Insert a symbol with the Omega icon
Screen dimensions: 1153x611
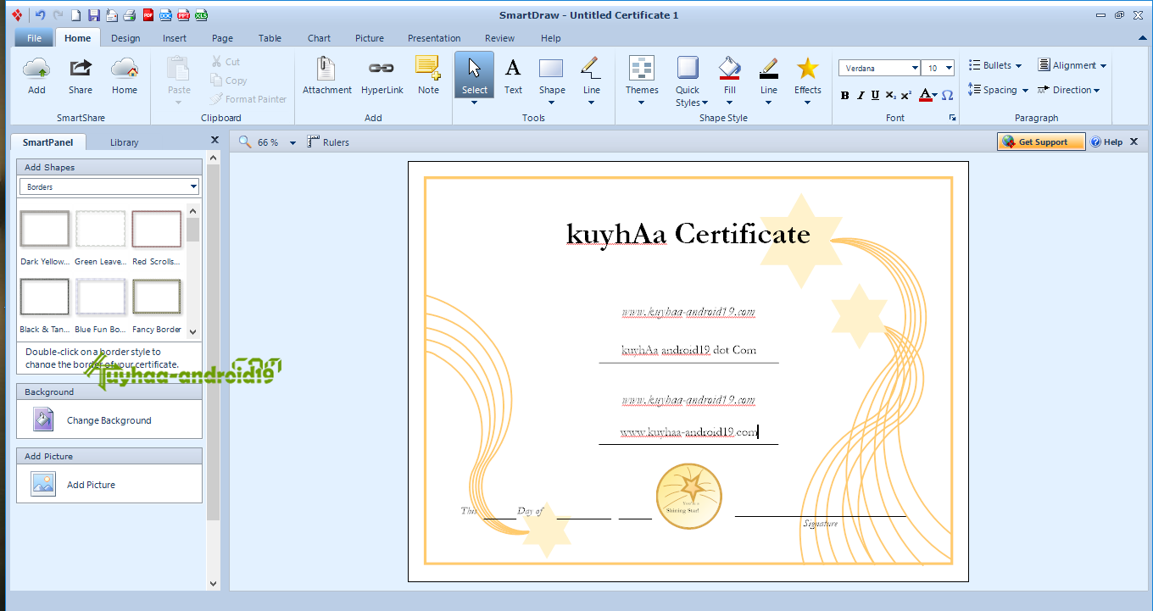[948, 95]
